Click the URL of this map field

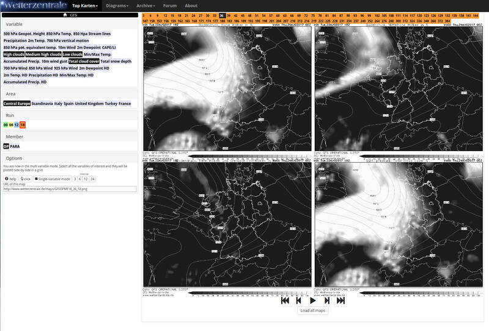coord(70,189)
